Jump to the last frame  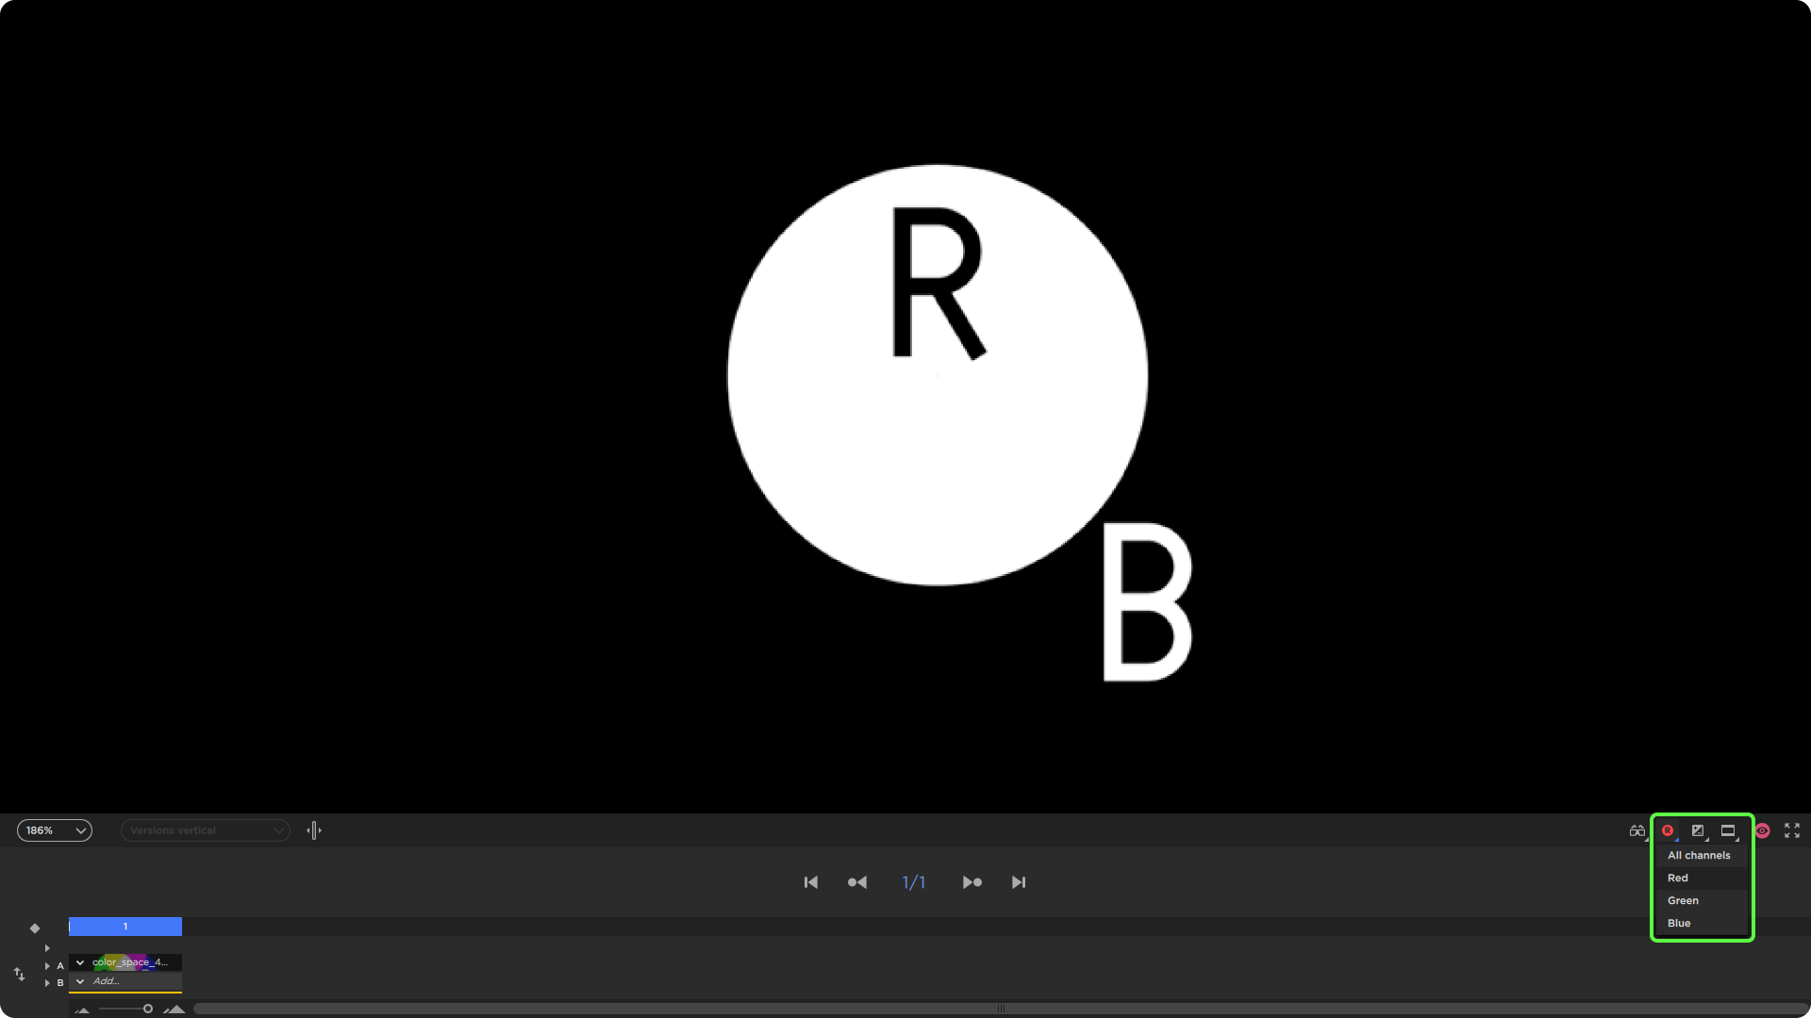pos(1019,882)
